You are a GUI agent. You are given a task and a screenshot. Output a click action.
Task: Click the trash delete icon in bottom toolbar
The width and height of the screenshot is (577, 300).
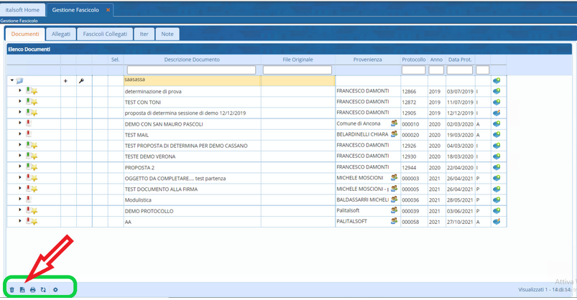(11, 289)
